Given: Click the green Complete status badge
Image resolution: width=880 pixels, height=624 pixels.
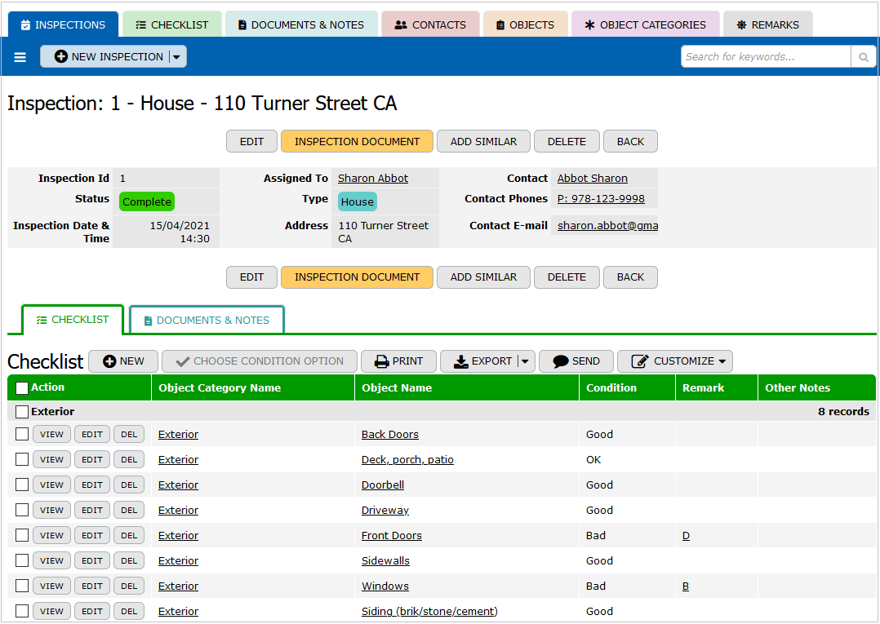Looking at the screenshot, I should [x=147, y=202].
